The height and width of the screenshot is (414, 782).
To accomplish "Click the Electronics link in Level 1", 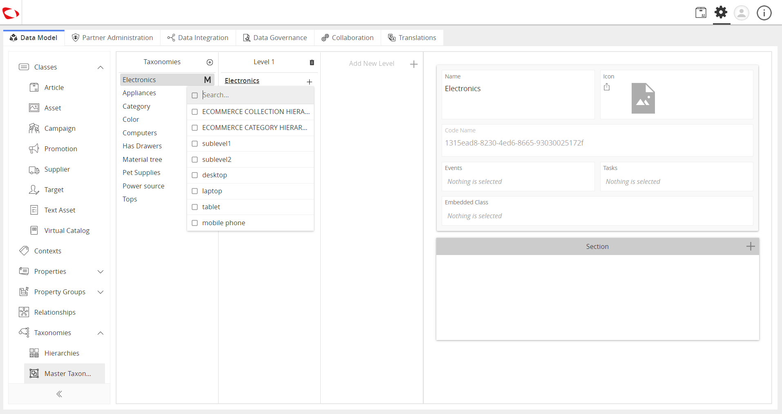I will [242, 81].
